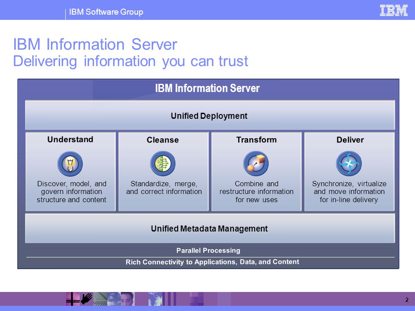The image size is (415, 311).
Task: Click the IBM logo in the header
Action: pos(393,10)
